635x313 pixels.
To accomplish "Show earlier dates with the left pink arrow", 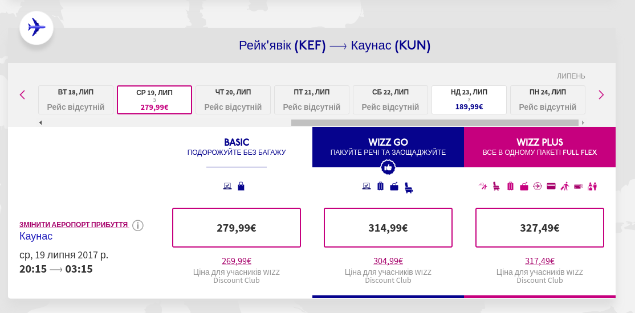I will coord(23,95).
